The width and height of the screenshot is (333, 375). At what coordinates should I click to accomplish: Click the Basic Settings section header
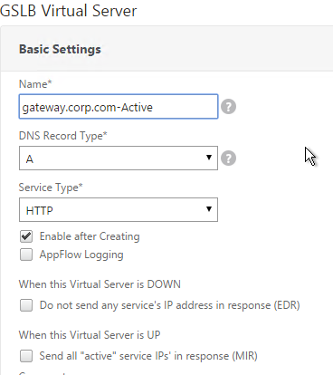(x=60, y=49)
